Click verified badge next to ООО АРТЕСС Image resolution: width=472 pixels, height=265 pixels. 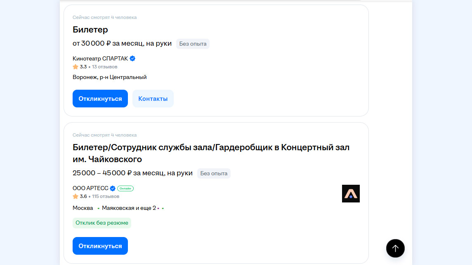[113, 188]
